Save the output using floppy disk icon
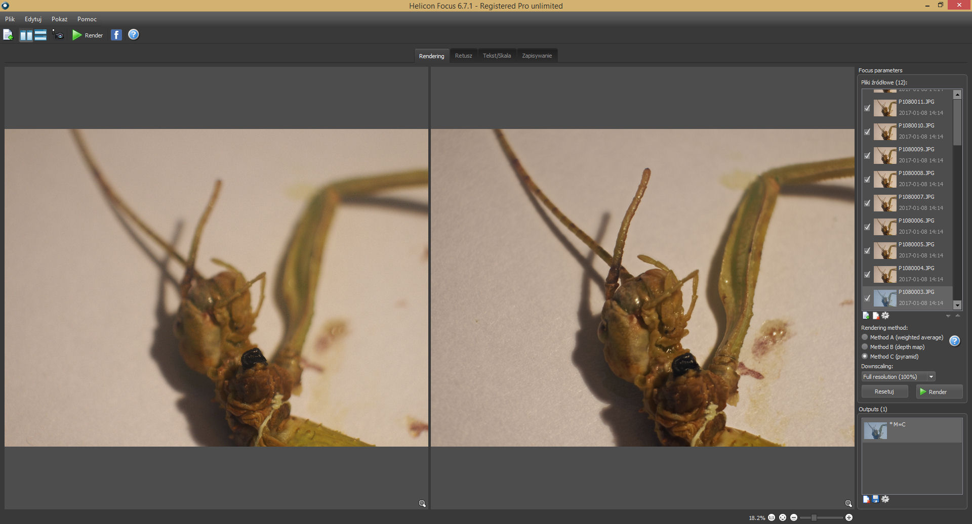The image size is (972, 524). pos(875,499)
